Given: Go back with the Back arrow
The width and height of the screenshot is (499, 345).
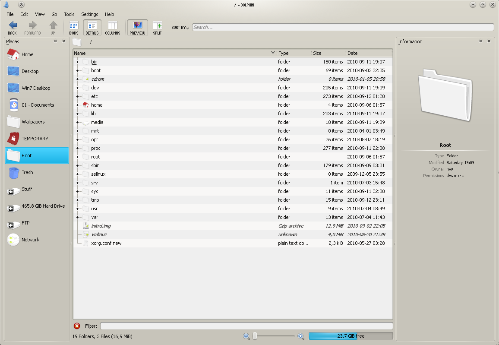Looking at the screenshot, I should point(13,28).
